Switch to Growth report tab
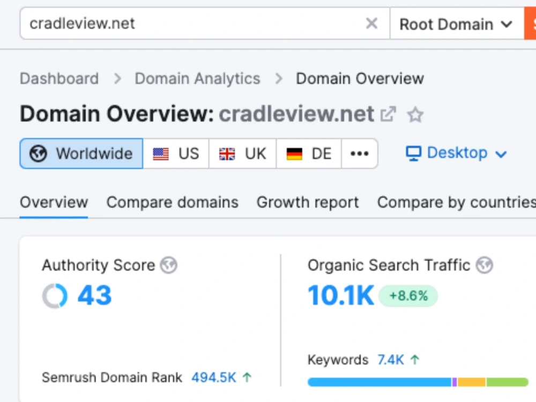The height and width of the screenshot is (402, 536). coord(308,203)
